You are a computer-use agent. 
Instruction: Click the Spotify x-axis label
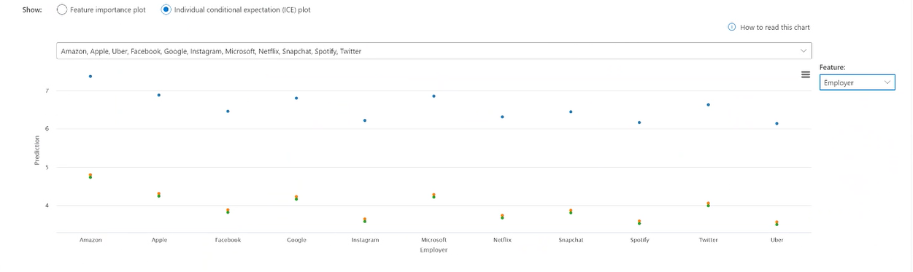click(x=639, y=240)
